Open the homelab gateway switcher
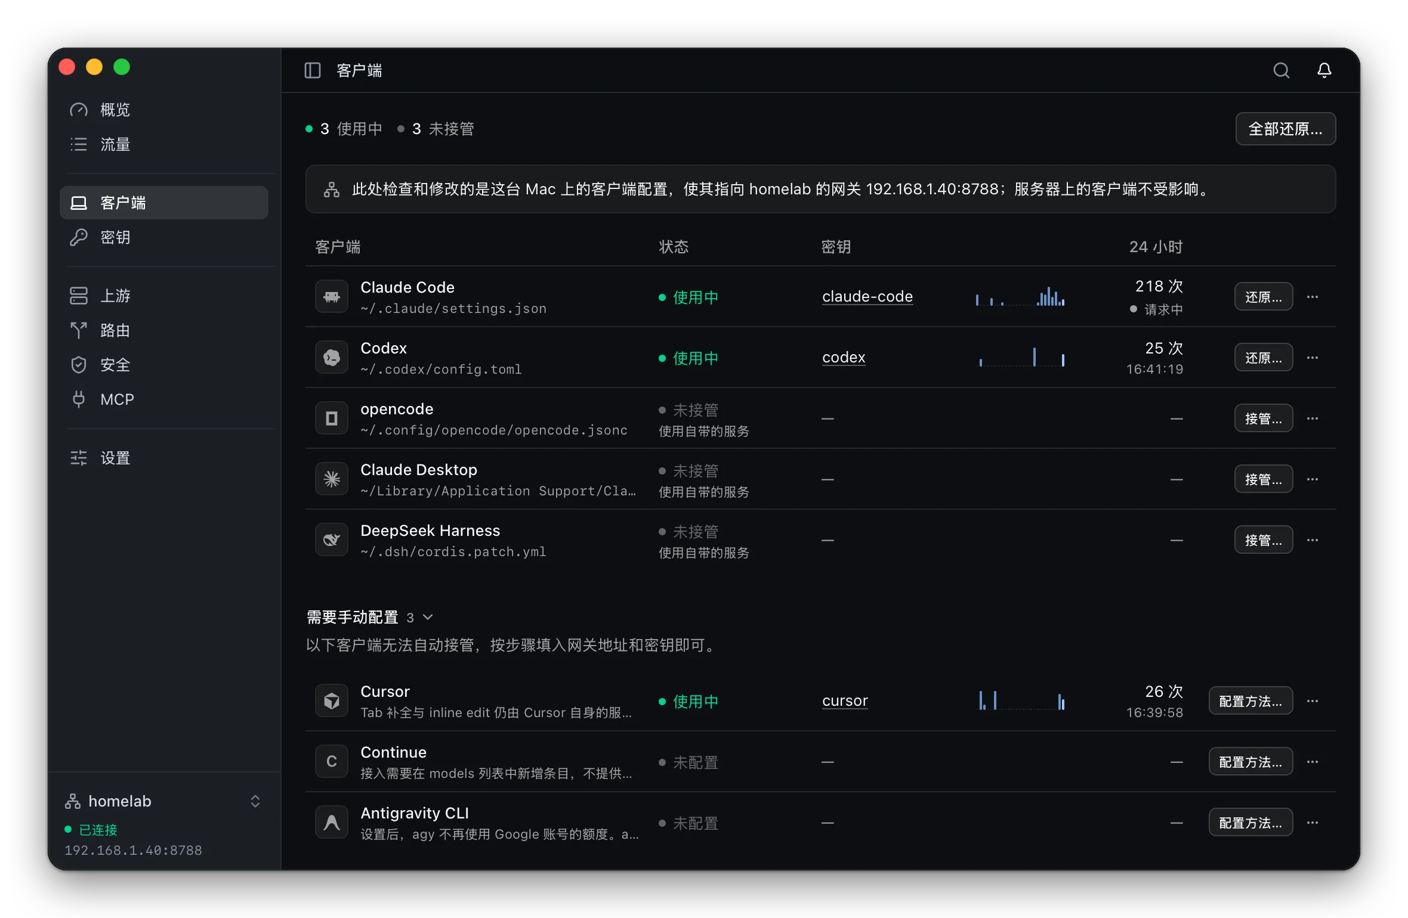The width and height of the screenshot is (1408, 918). pyautogui.click(x=164, y=801)
